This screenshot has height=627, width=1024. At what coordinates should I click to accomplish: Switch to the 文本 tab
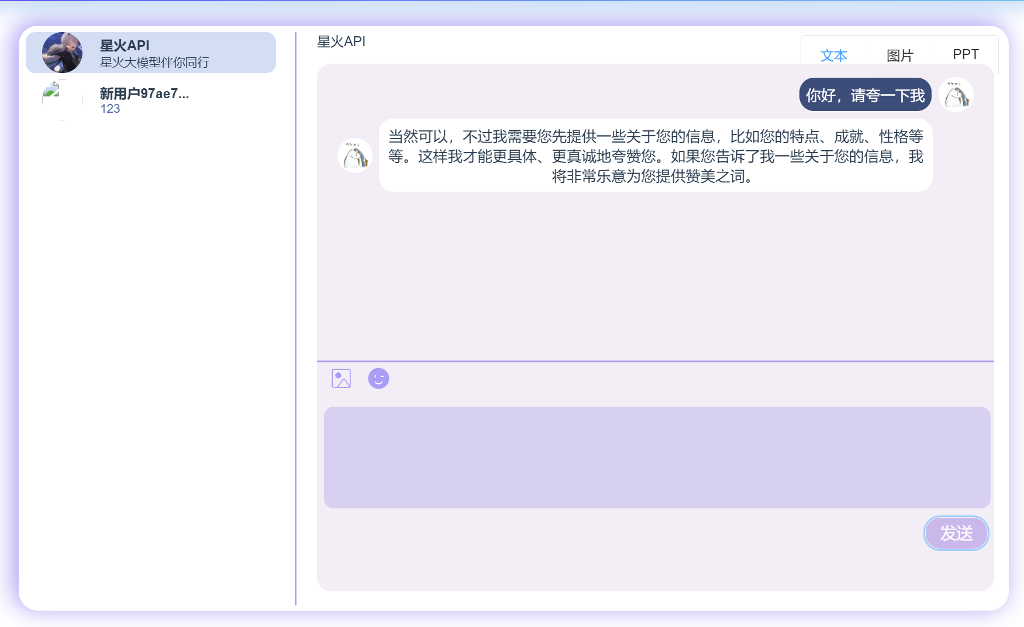(834, 55)
